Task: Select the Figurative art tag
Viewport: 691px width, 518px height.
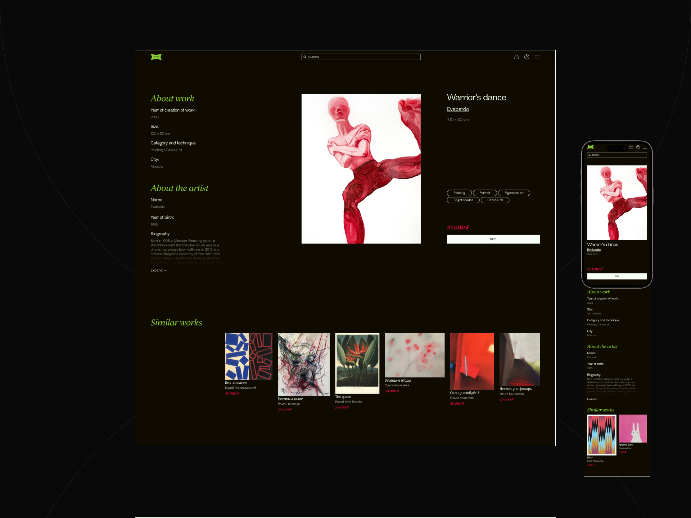Action: (x=514, y=193)
